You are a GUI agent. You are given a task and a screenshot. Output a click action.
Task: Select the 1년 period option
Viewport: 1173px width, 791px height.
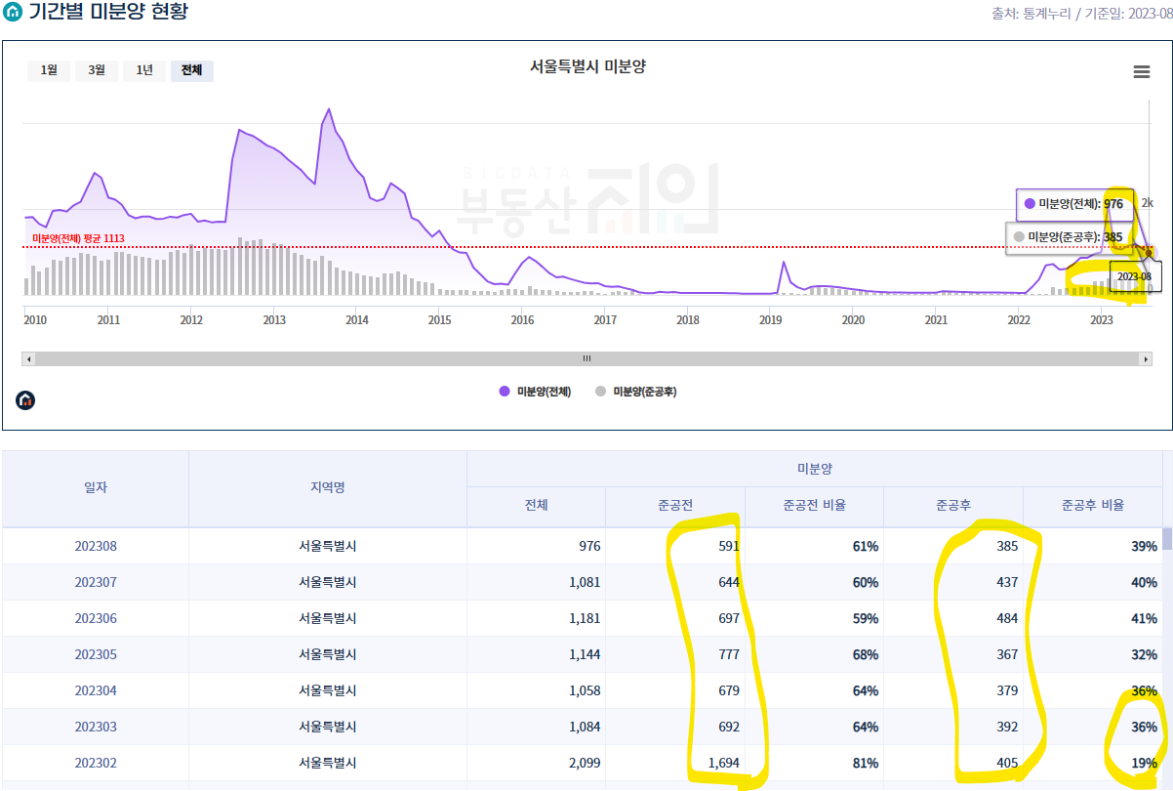coord(142,71)
